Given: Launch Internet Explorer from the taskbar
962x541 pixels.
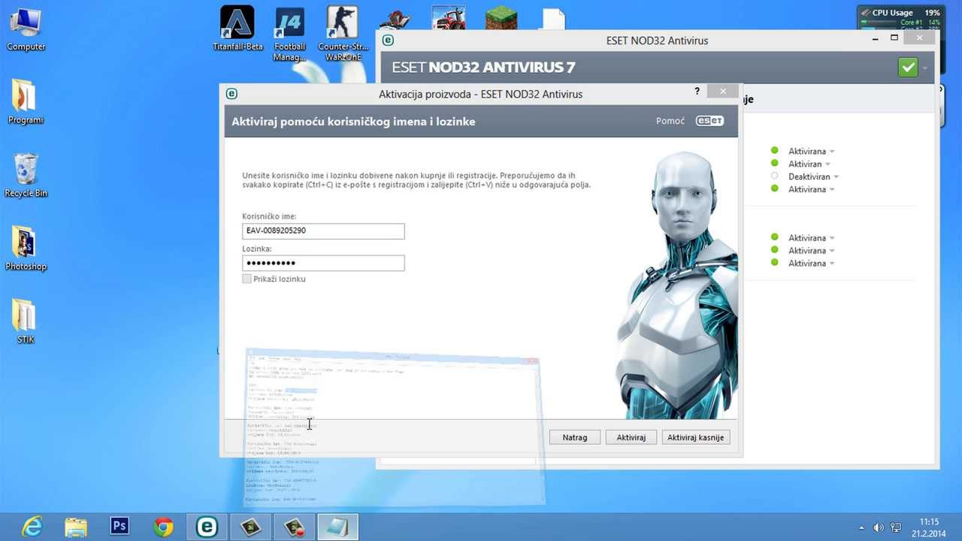Looking at the screenshot, I should click(32, 527).
